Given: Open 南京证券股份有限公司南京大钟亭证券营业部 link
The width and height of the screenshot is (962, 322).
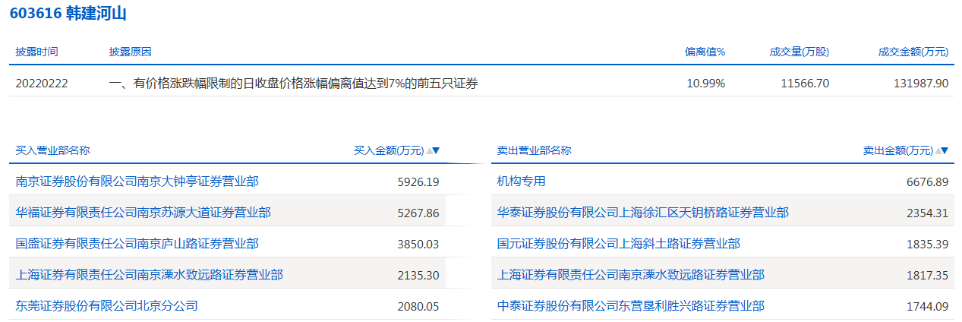Looking at the screenshot, I should click(x=137, y=182).
